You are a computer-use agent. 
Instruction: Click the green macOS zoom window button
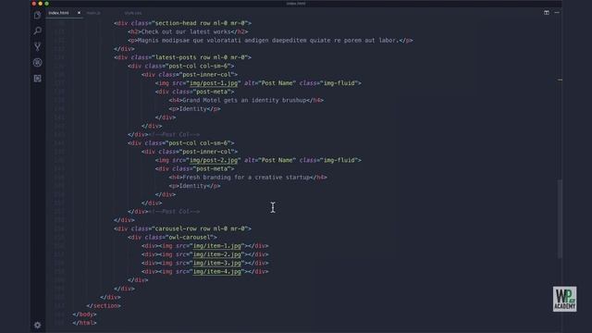tap(47, 4)
